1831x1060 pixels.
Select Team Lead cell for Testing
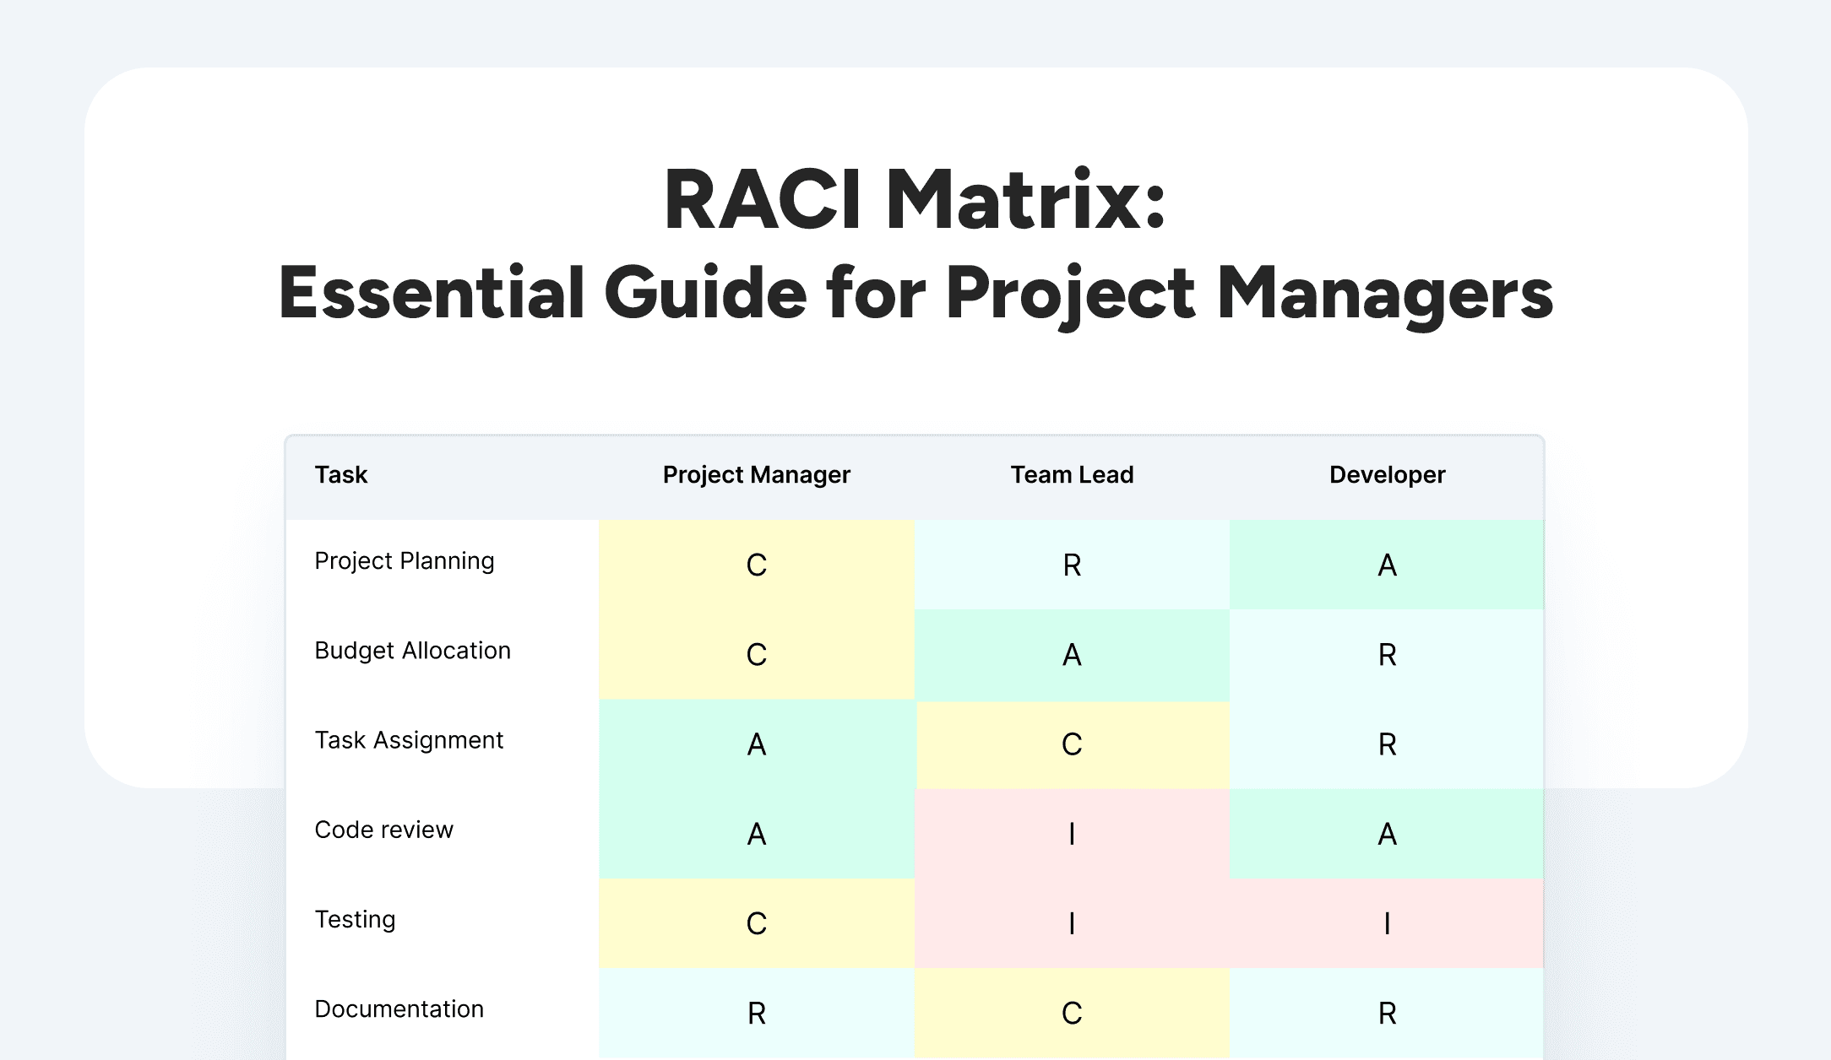point(1072,923)
